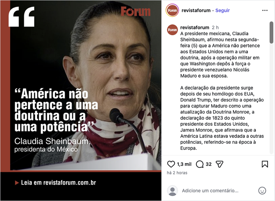Like the post with the heart icon
Screen dimensions: 275x201
(171, 164)
